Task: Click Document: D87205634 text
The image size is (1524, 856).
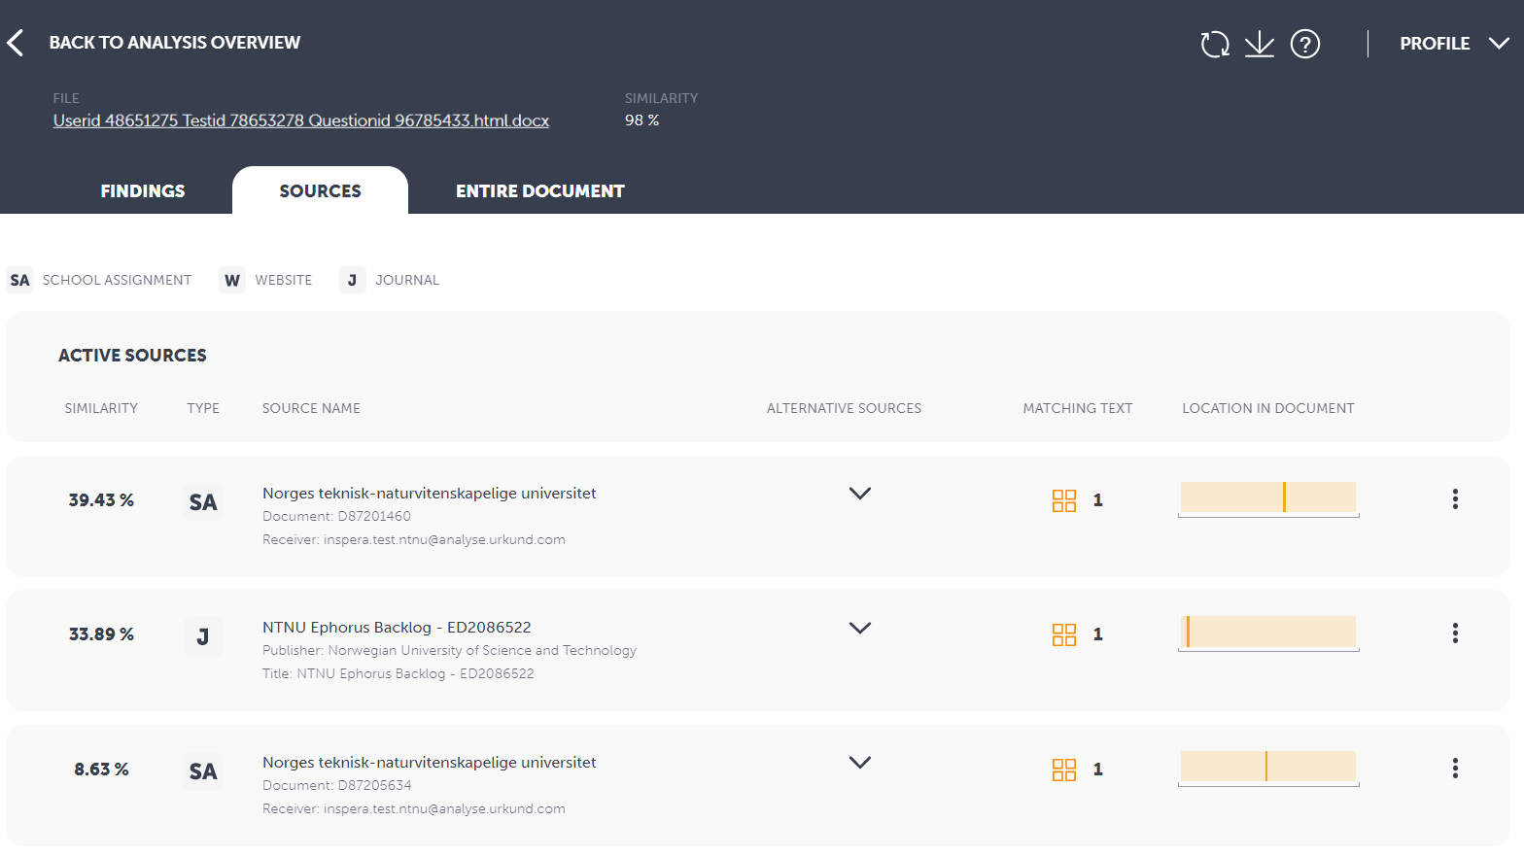Action: (337, 786)
